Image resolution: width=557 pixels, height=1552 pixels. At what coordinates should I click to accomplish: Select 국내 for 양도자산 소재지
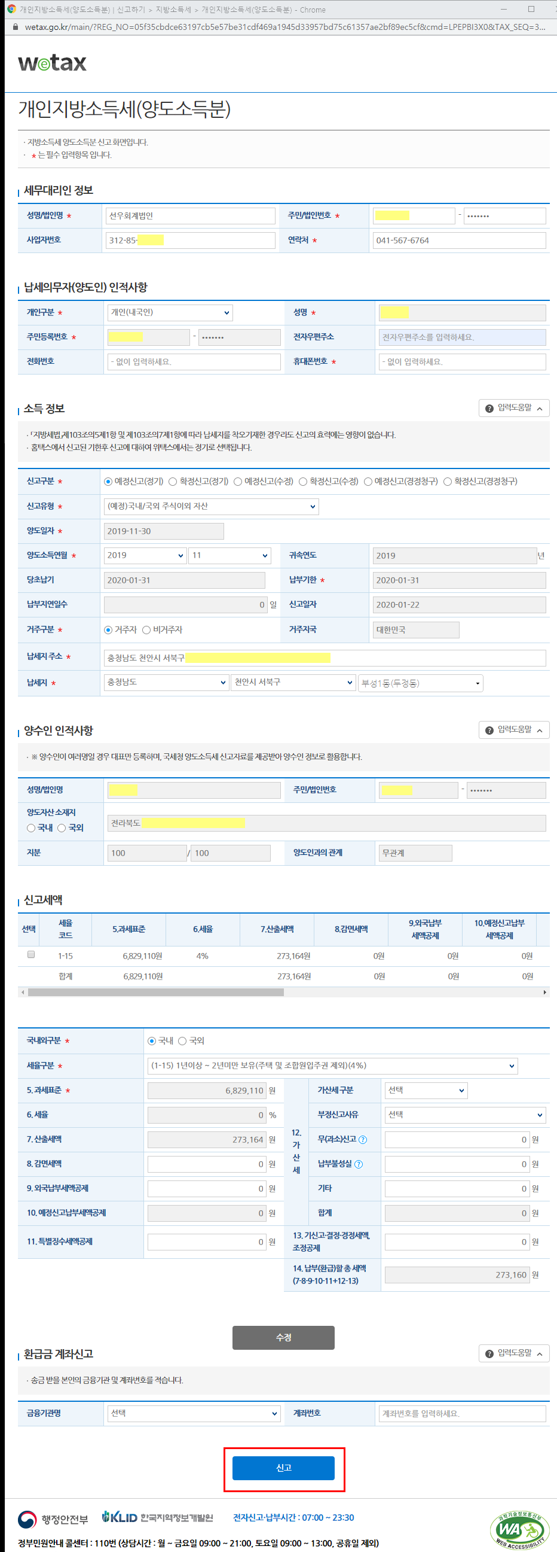coord(30,829)
